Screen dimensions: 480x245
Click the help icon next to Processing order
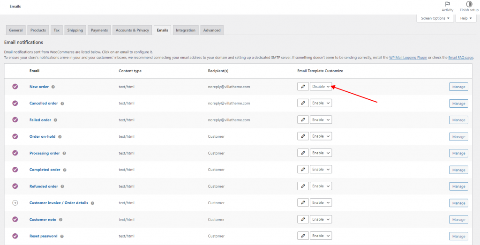click(64, 153)
